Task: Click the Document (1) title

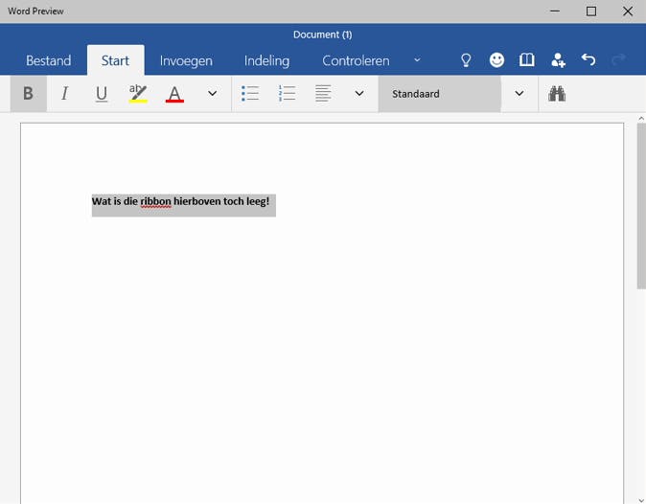Action: [323, 34]
